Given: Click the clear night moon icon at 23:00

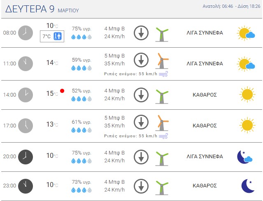Looking at the screenshot, I should coord(247,185).
